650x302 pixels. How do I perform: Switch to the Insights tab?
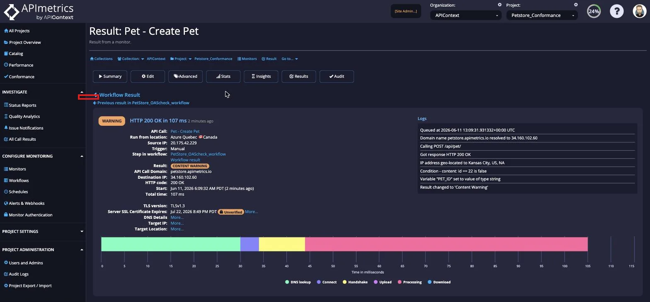(x=261, y=76)
